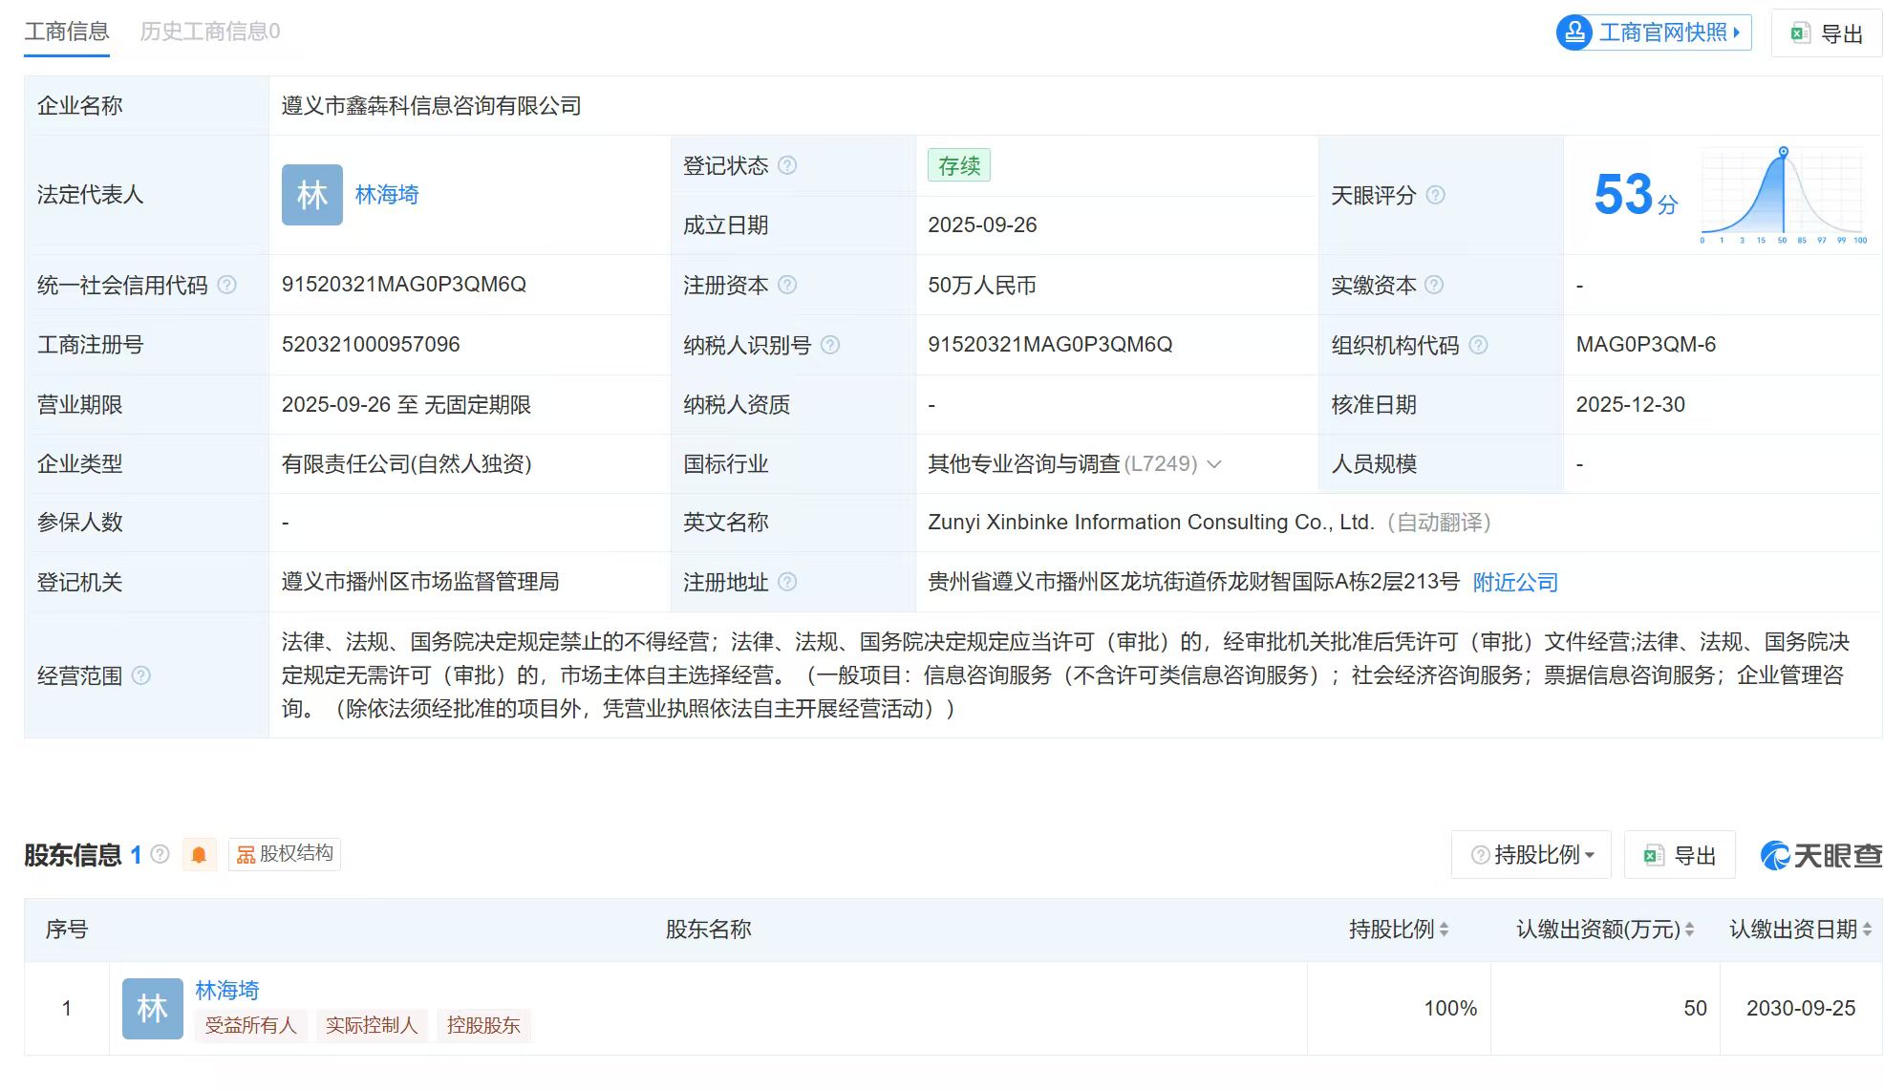Click the 天眼评分 score distribution chart
The height and width of the screenshot is (1091, 1884).
[1783, 196]
